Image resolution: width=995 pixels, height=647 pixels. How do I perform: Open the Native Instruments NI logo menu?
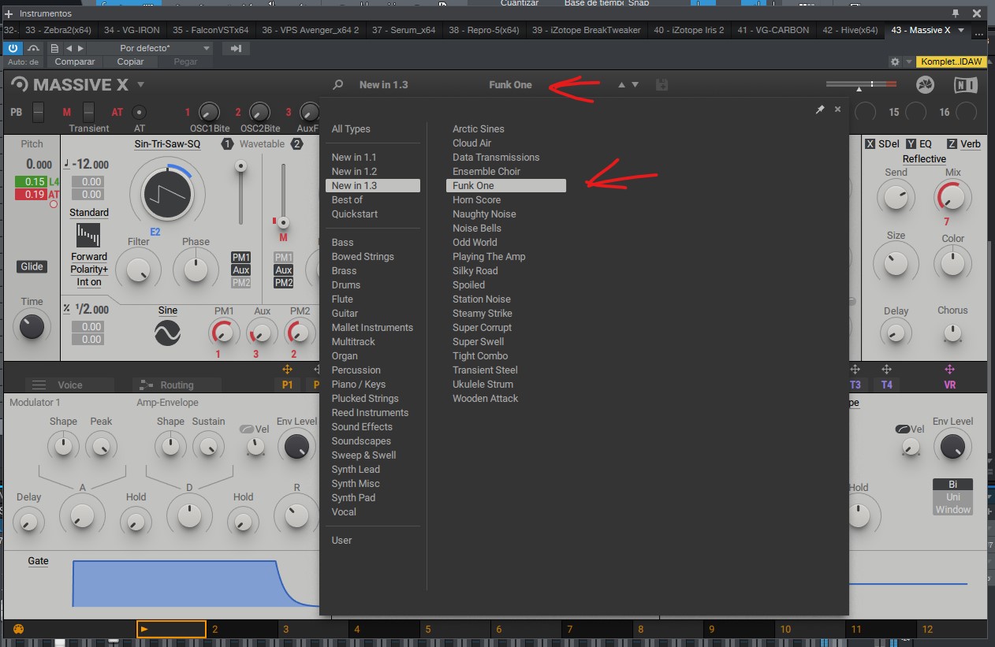click(965, 85)
